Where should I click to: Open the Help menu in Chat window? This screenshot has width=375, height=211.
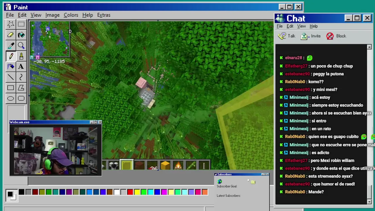[x=313, y=26]
